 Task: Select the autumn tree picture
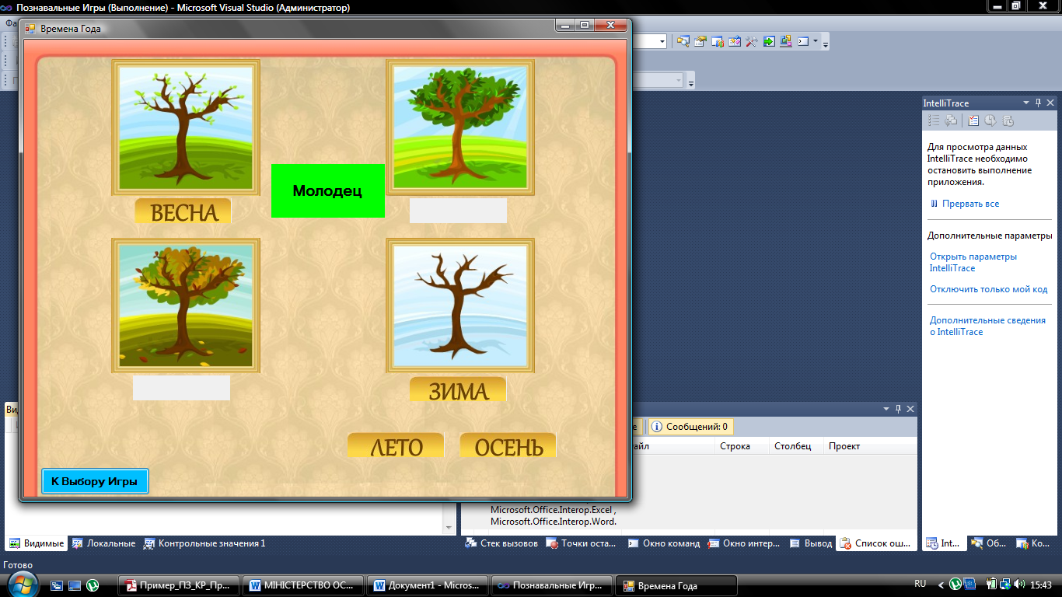[185, 305]
